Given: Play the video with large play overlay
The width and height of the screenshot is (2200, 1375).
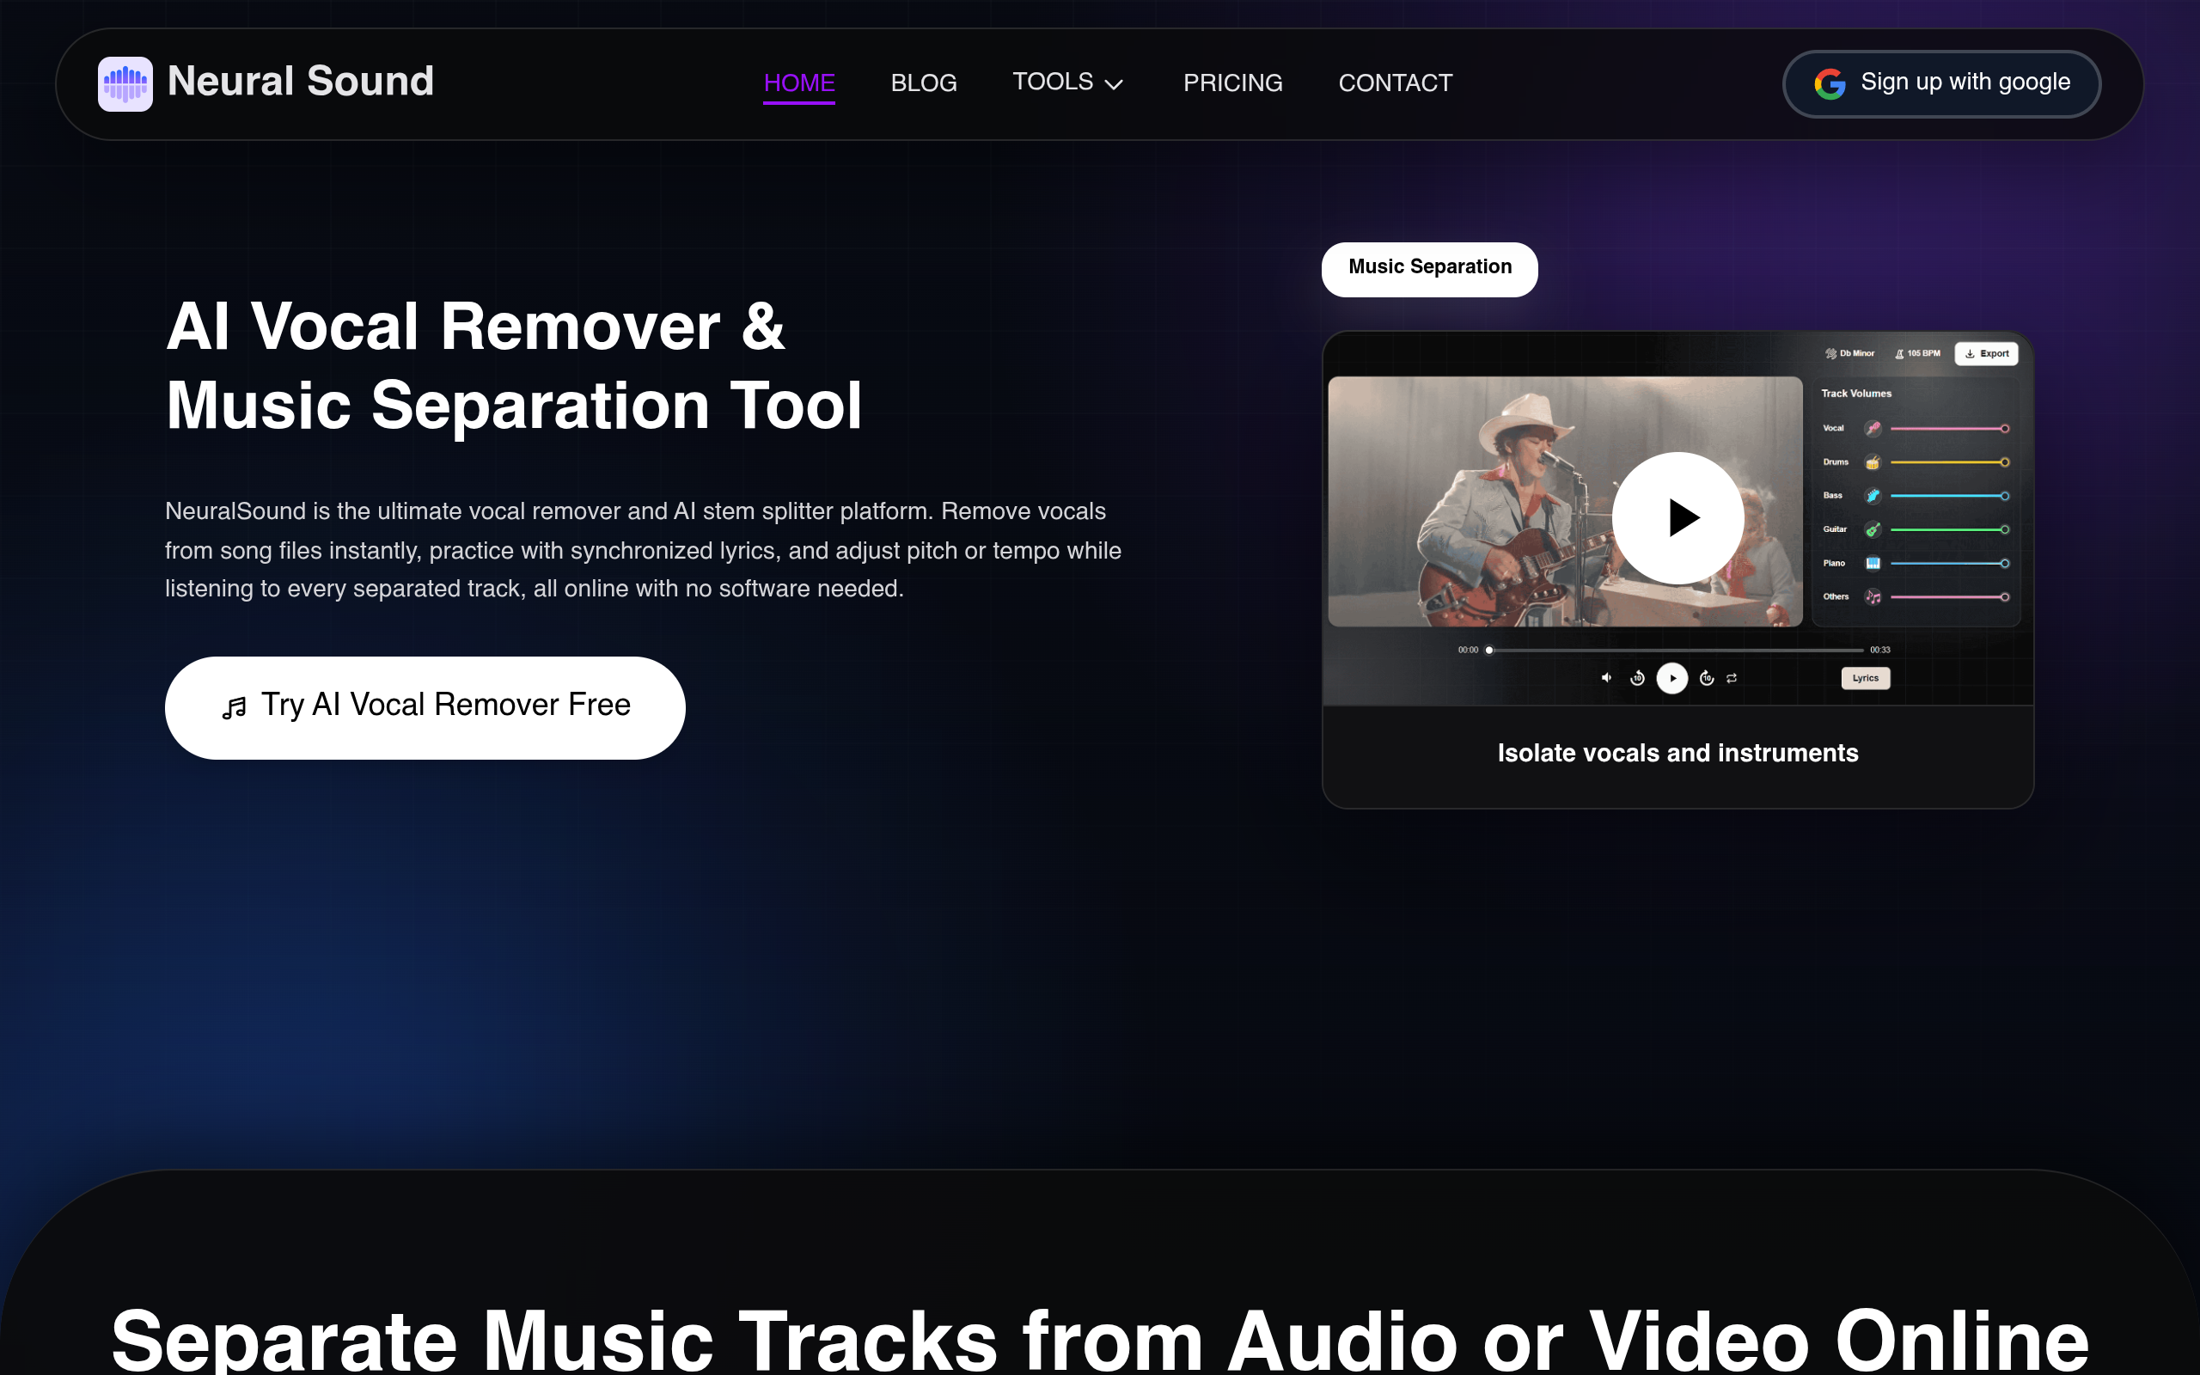Looking at the screenshot, I should [1677, 517].
